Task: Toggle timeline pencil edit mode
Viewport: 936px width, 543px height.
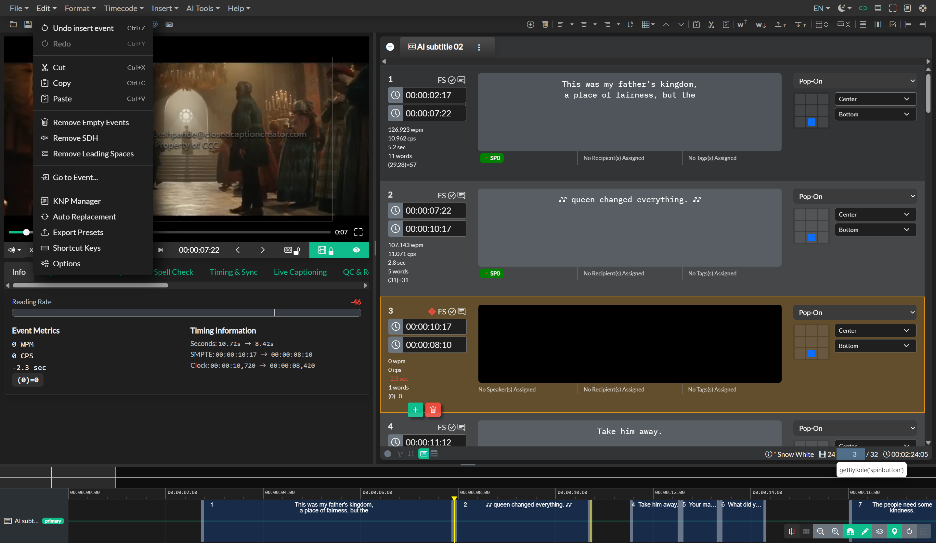Action: pyautogui.click(x=865, y=532)
